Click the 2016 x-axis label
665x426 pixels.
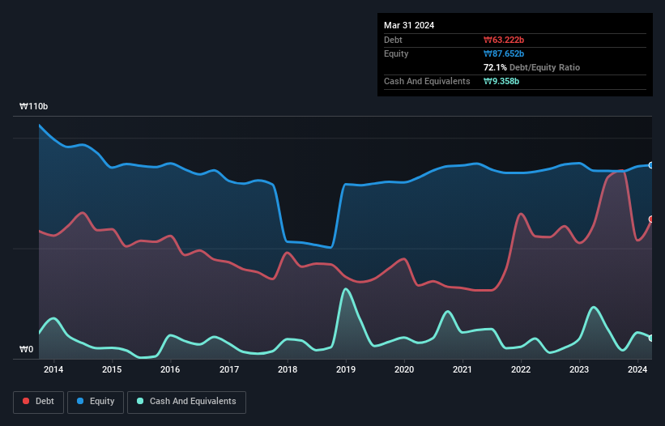pyautogui.click(x=170, y=369)
